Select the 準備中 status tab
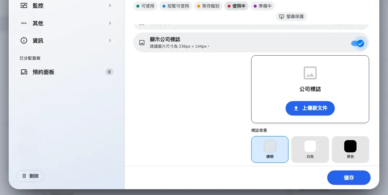 (x=262, y=6)
